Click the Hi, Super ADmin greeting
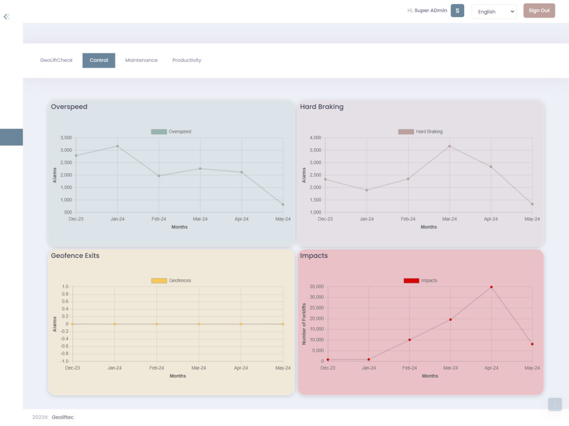569x426 pixels. [x=427, y=10]
